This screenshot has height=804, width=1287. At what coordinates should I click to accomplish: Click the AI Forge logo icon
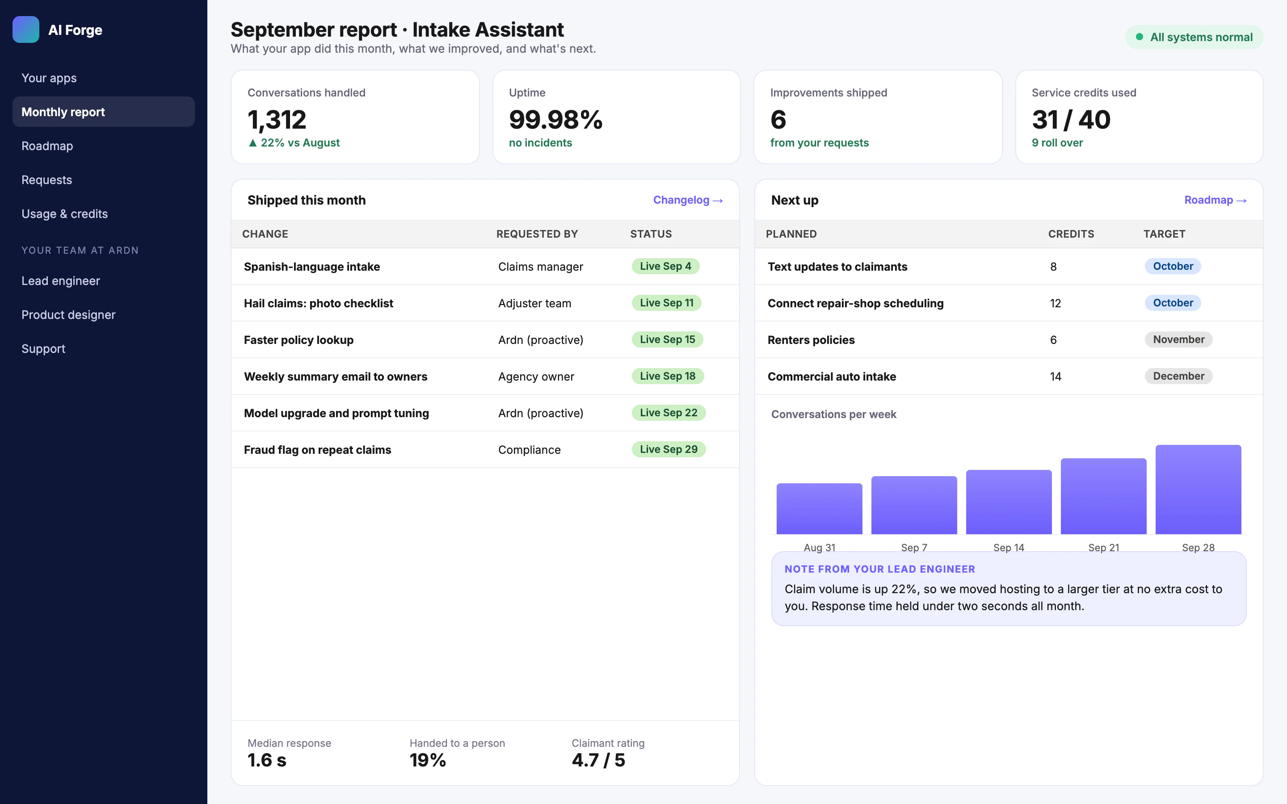[25, 30]
